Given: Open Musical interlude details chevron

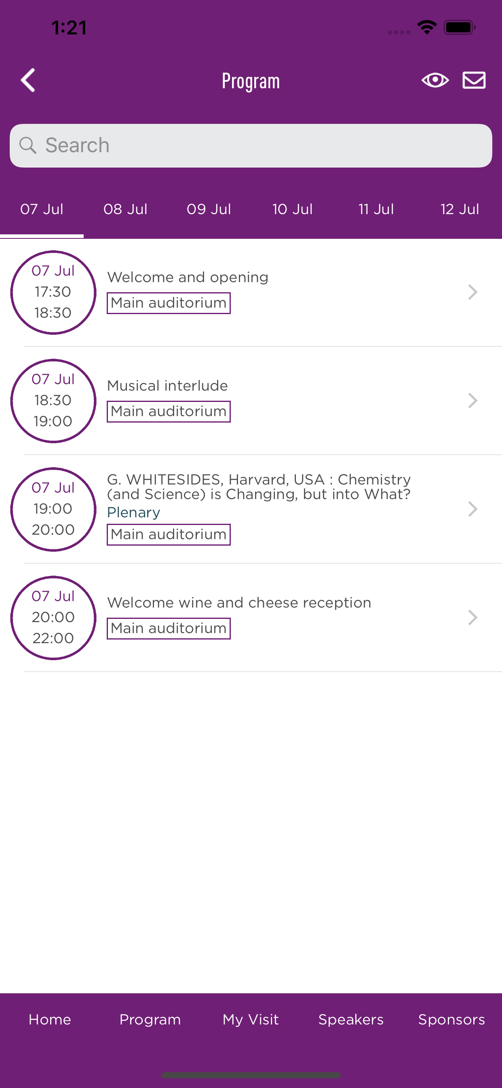Looking at the screenshot, I should (472, 400).
